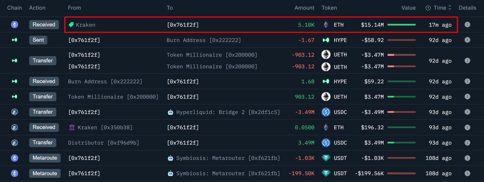Open Burn Address [0x222222] recipient link
Viewport: 484px width, 182px height.
204,40
